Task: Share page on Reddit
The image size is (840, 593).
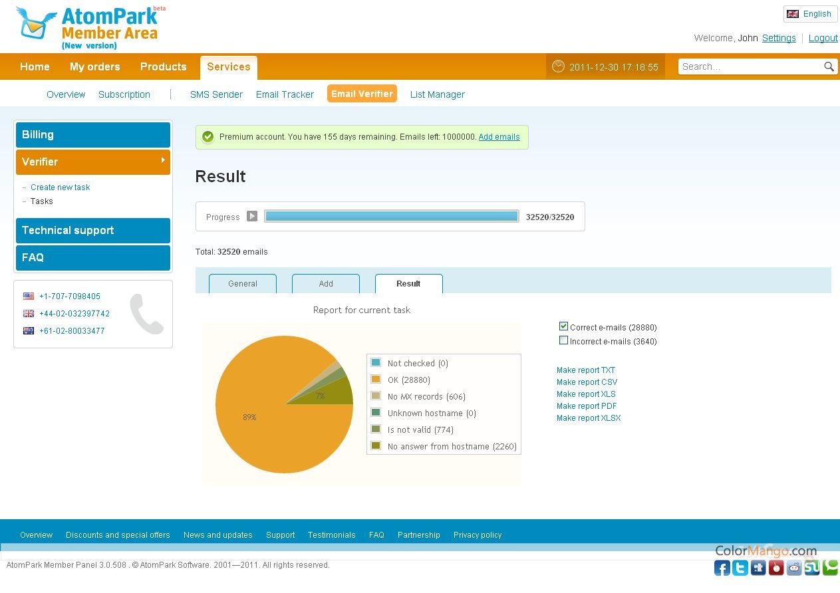Action: (x=794, y=568)
